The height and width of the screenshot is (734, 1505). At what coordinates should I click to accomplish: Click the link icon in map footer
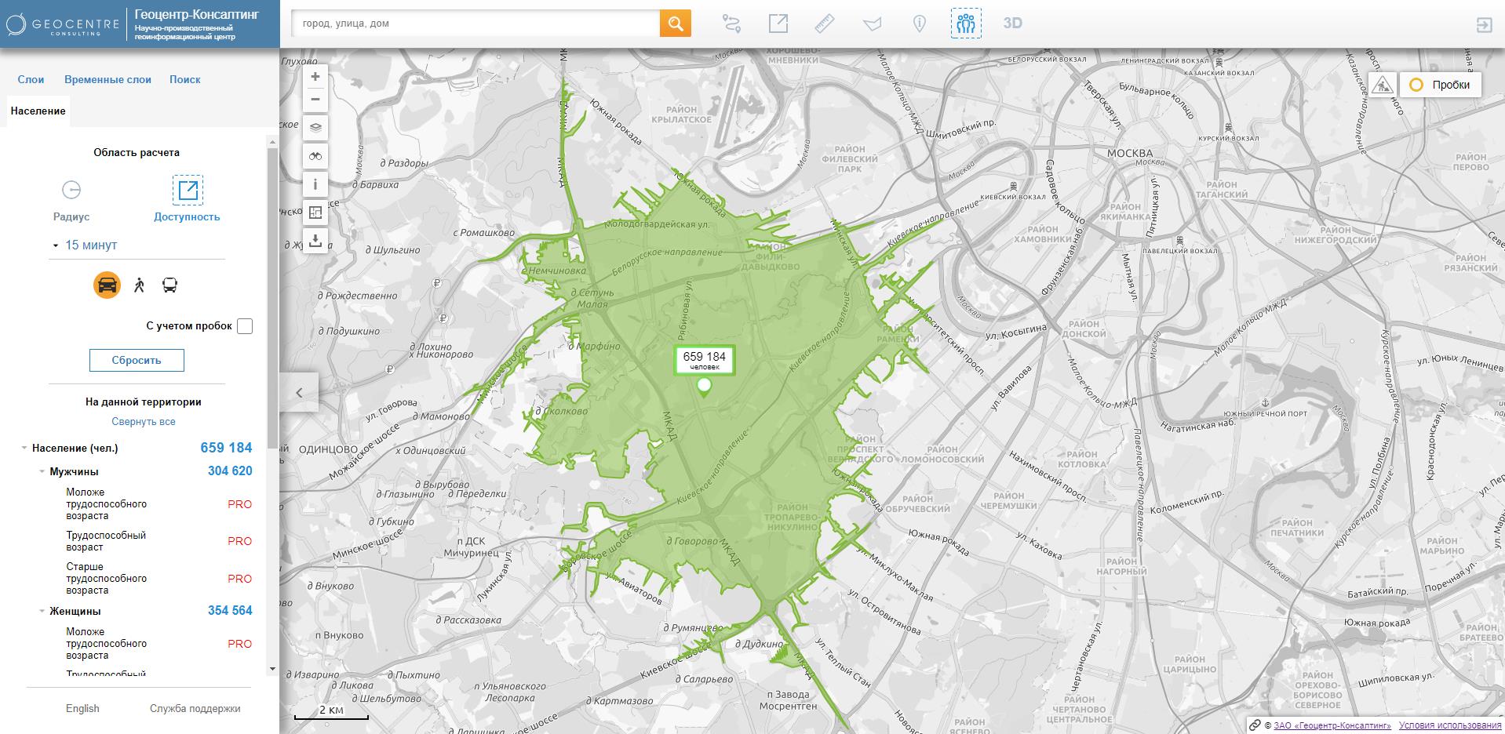[x=1255, y=725]
